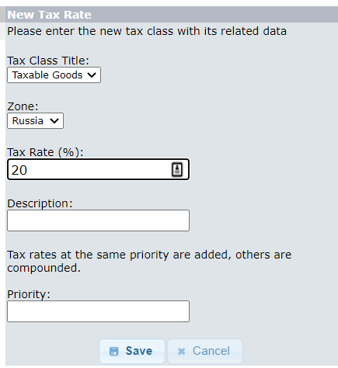The height and width of the screenshot is (368, 338).
Task: Click the floppy disk icon on Save
Action: 113,352
